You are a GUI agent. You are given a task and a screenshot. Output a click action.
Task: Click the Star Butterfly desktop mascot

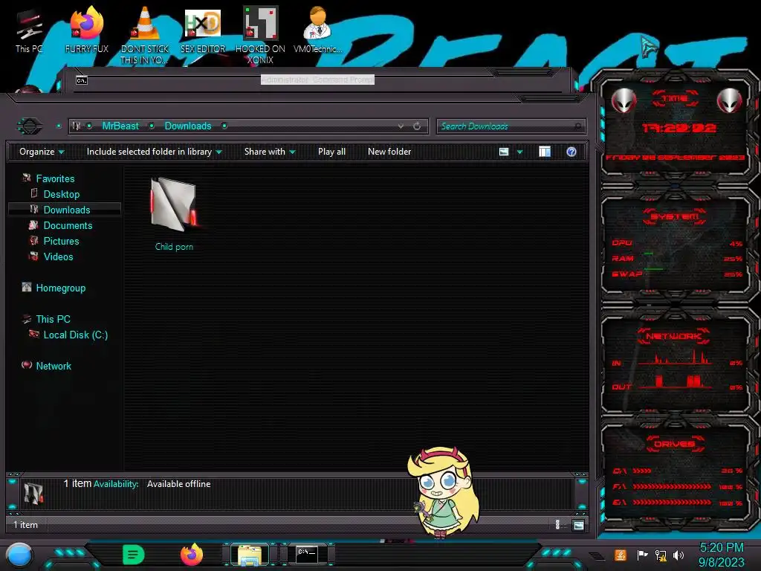[443, 492]
